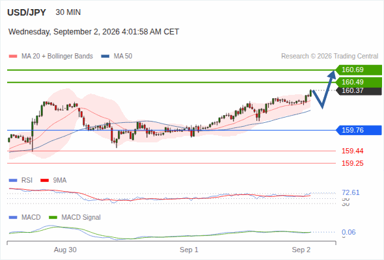Click the Aug 30 date axis label
The width and height of the screenshot is (384, 260).
pyautogui.click(x=65, y=250)
